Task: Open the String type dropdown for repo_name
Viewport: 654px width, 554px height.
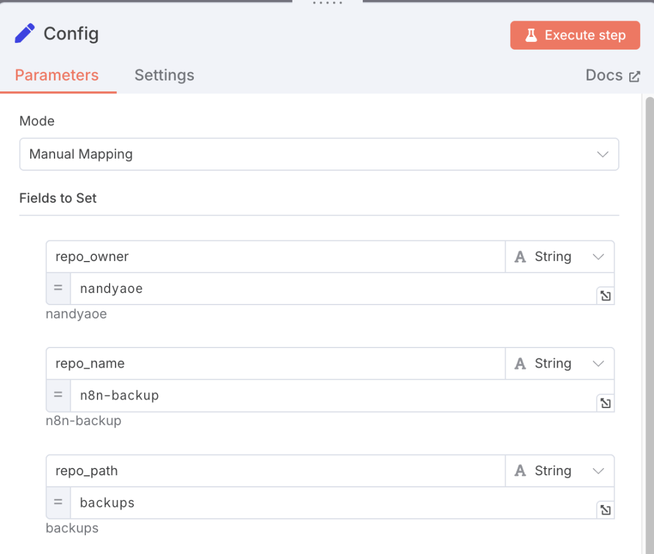Action: [559, 364]
